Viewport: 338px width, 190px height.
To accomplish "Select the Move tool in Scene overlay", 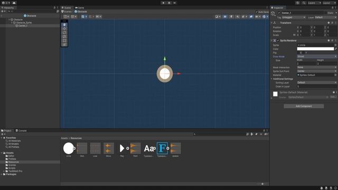I will (x=64, y=28).
